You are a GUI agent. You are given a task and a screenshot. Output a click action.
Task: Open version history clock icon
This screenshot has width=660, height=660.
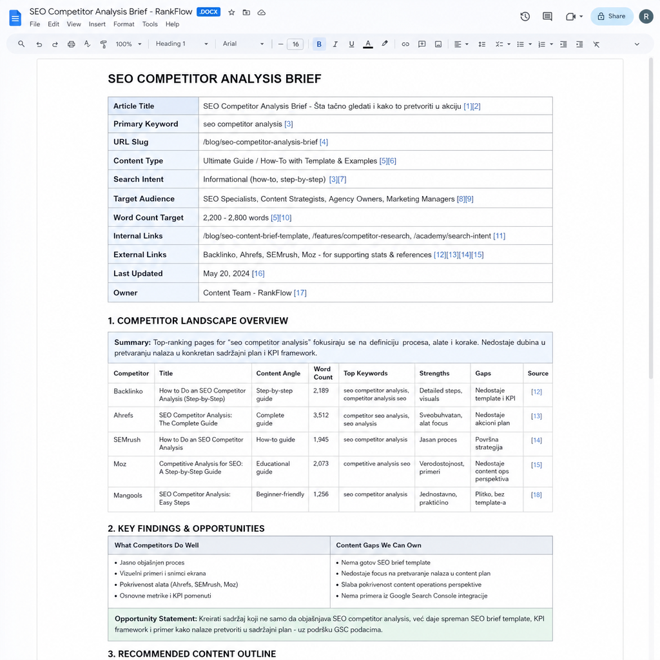525,16
